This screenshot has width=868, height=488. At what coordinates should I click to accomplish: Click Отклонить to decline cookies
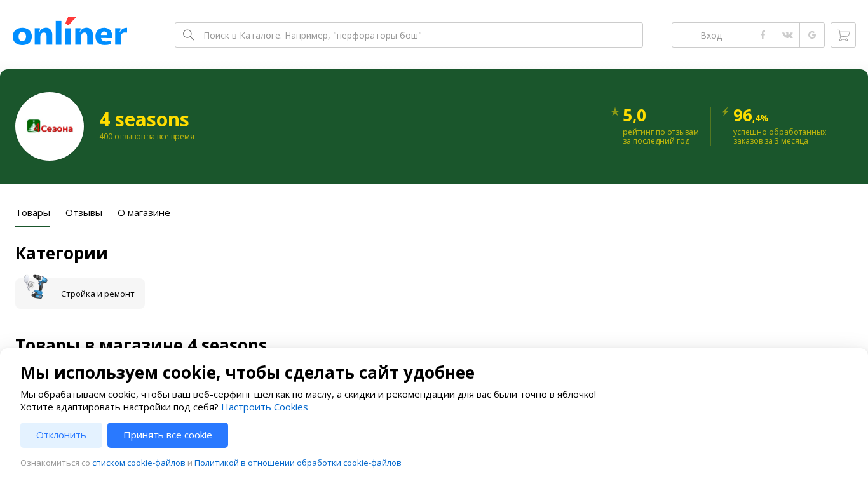[61, 435]
